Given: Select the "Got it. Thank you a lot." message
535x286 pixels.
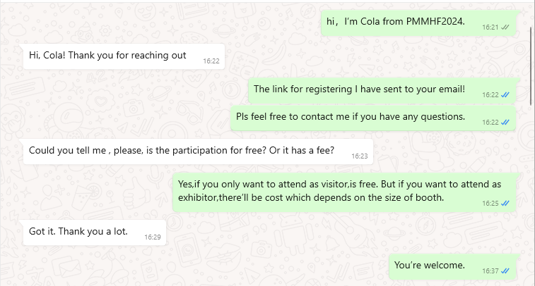Looking at the screenshot, I should coord(95,232).
